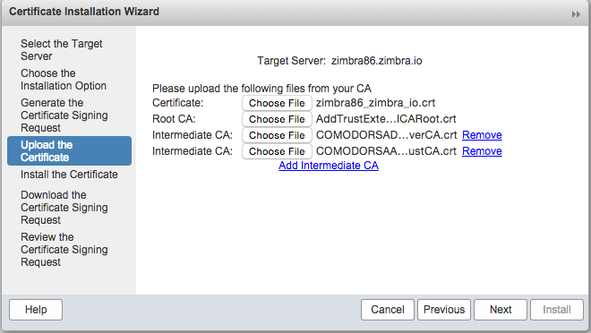Open the Help button
The image size is (591, 333).
click(x=36, y=310)
